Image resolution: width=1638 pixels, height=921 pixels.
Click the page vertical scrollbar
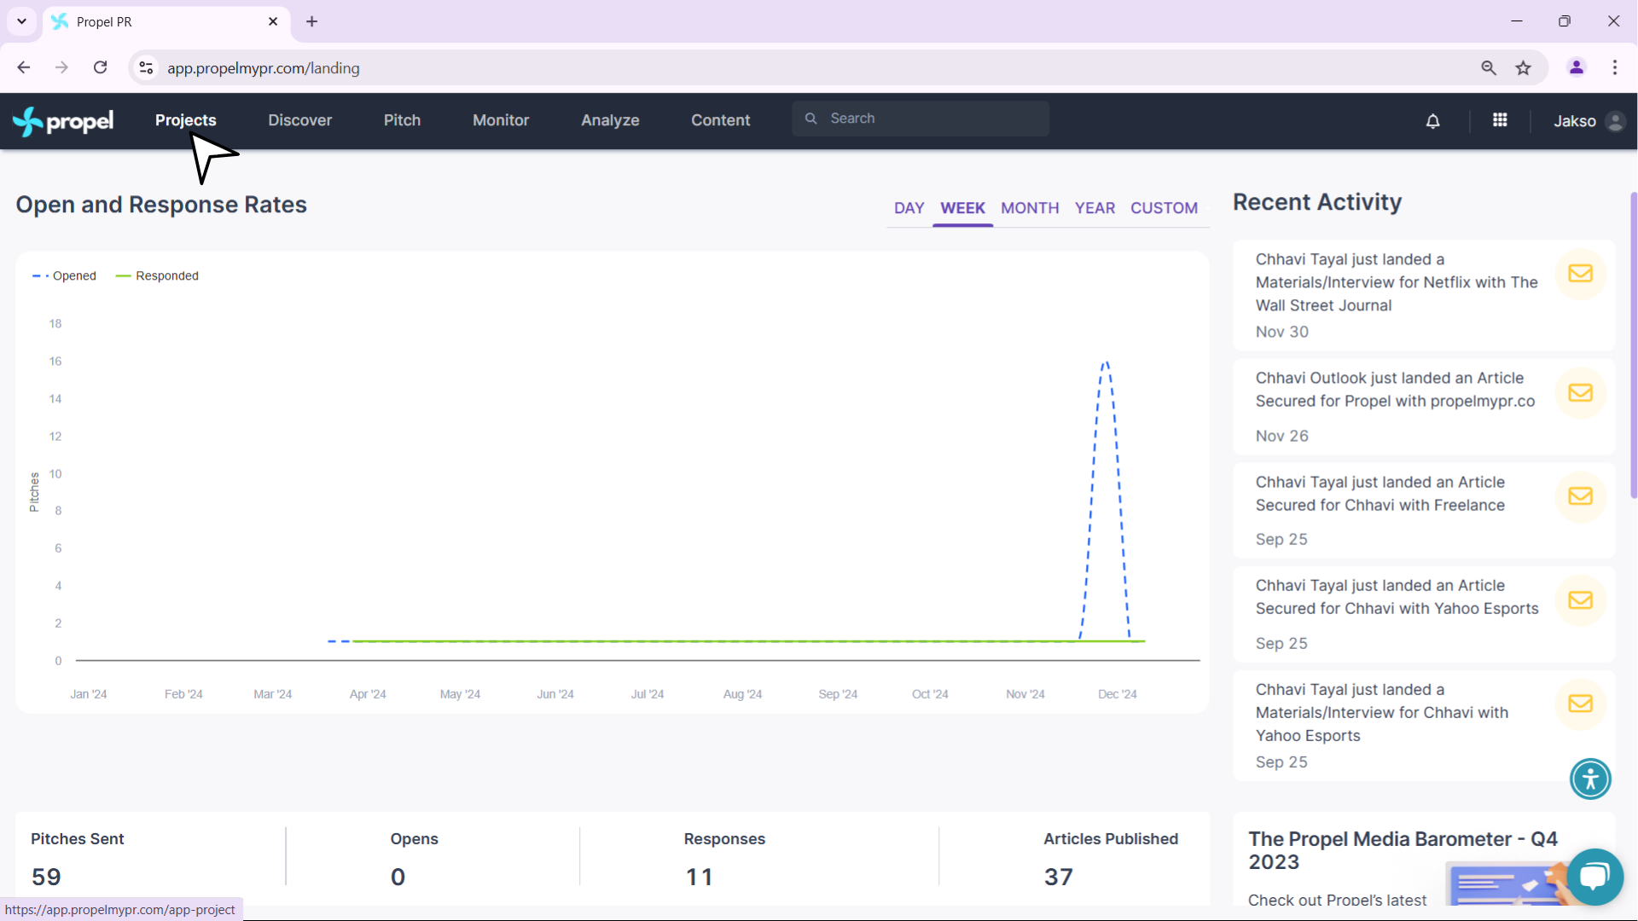[x=1634, y=345]
